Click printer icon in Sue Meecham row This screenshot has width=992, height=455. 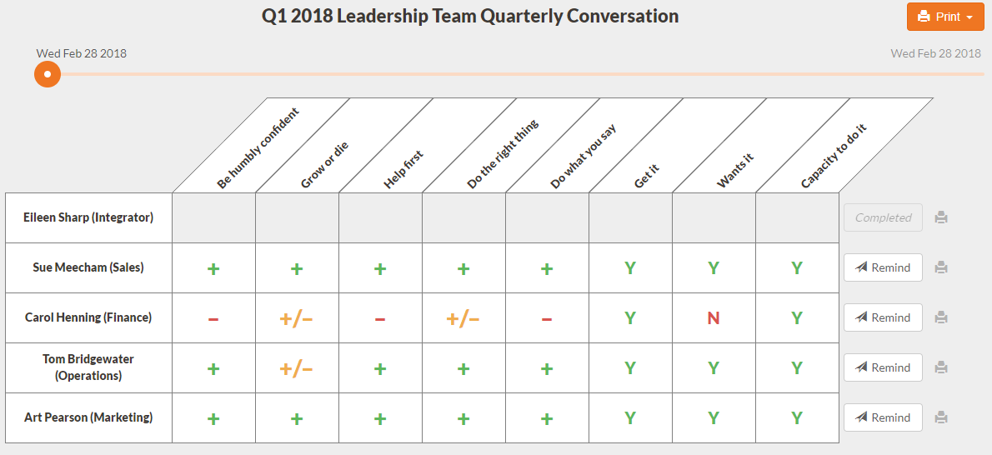point(941,267)
